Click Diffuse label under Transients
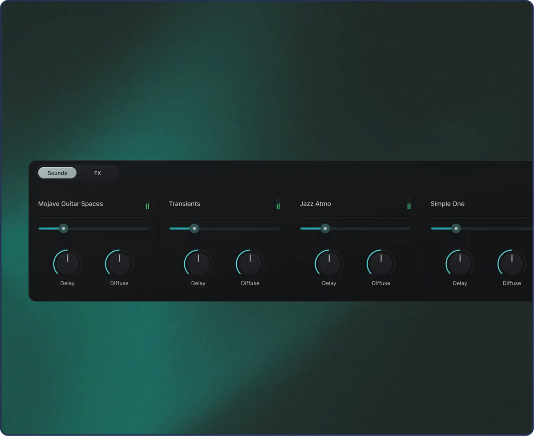This screenshot has width=534, height=436. [x=250, y=283]
